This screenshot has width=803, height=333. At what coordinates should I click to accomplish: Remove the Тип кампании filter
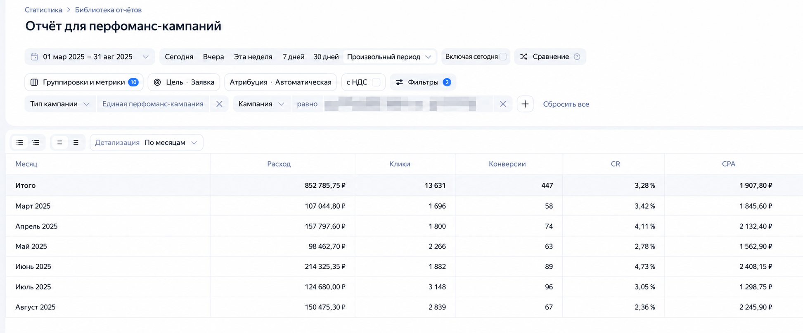tap(219, 104)
